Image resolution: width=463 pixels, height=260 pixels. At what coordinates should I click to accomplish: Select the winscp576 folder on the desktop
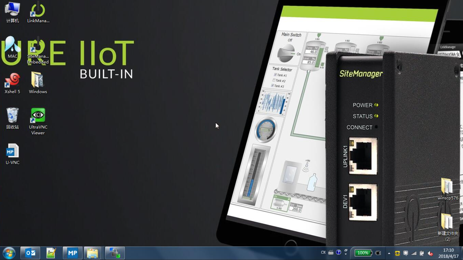447,189
